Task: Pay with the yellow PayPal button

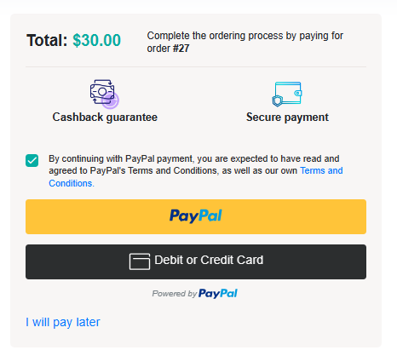Action: pyautogui.click(x=196, y=216)
